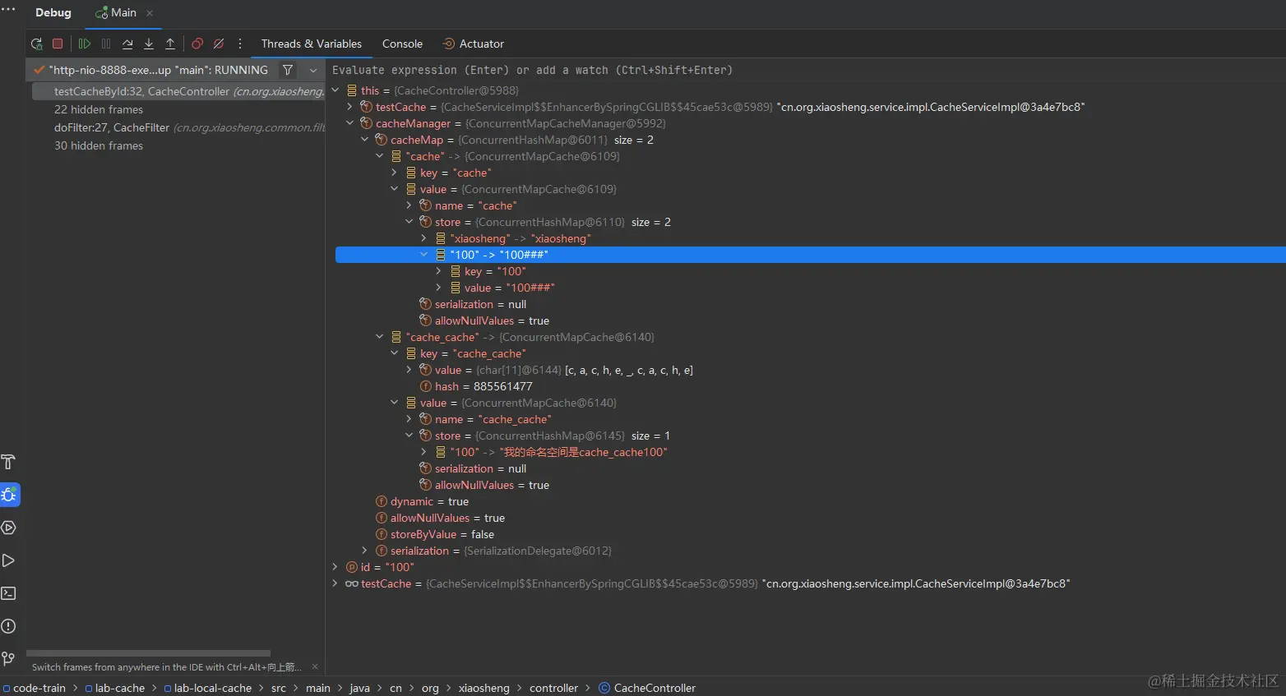
Task: Switch to Threads & Variables tab
Action: (311, 44)
